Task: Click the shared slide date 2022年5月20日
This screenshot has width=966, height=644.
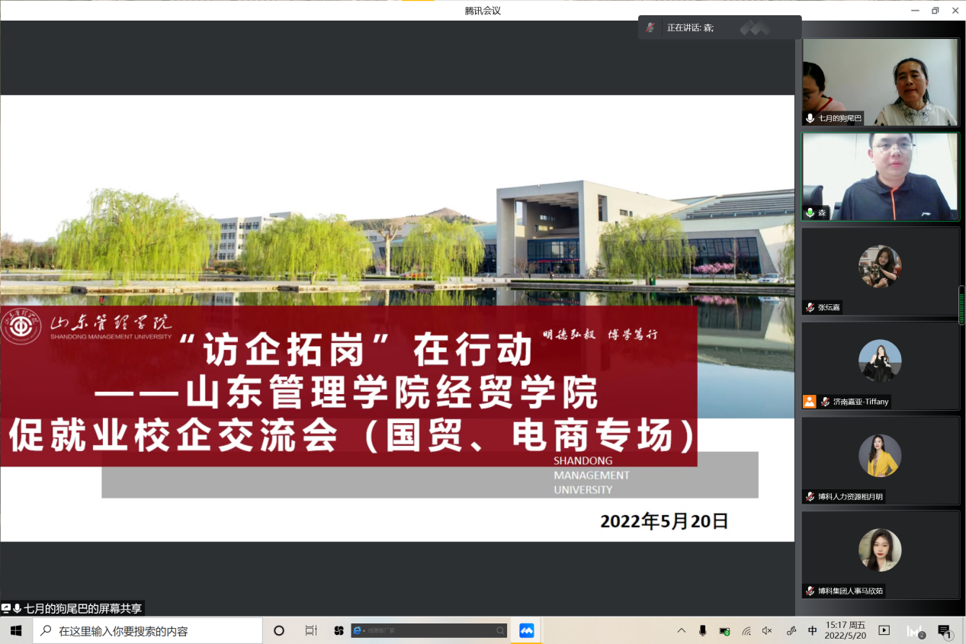Action: tap(664, 521)
